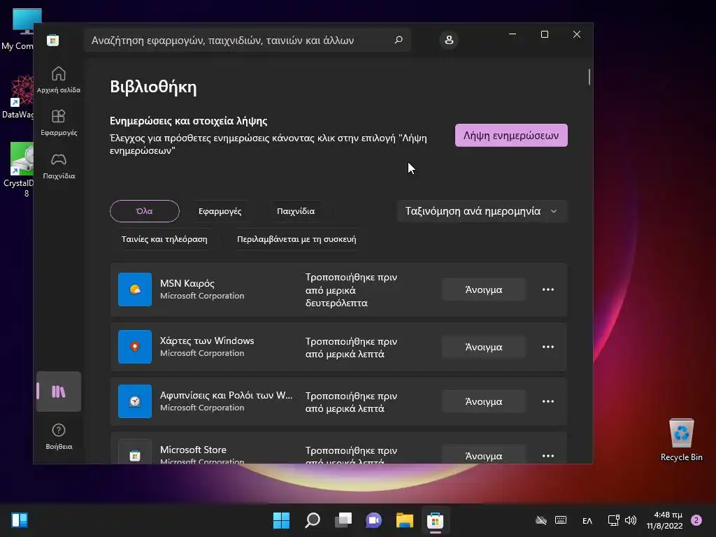Click Άνοιγμα for Αφυπνίσεις και Ρολόι
Screen dimensions: 716x537
coord(484,401)
